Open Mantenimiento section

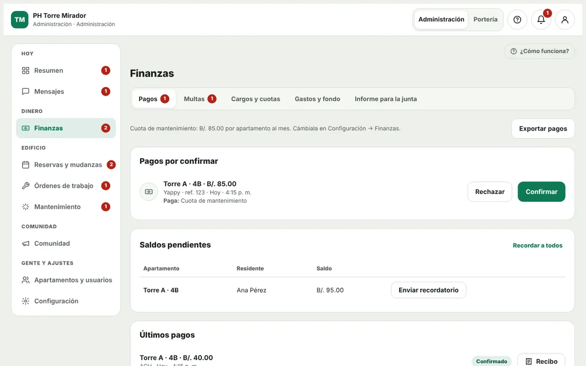[66, 207]
